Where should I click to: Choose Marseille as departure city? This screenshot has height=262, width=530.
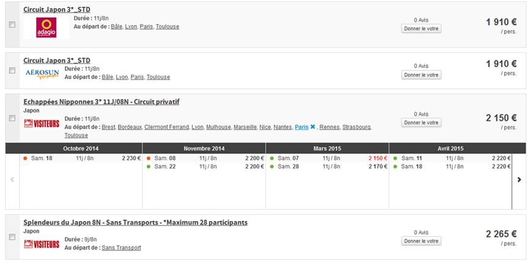tap(245, 127)
